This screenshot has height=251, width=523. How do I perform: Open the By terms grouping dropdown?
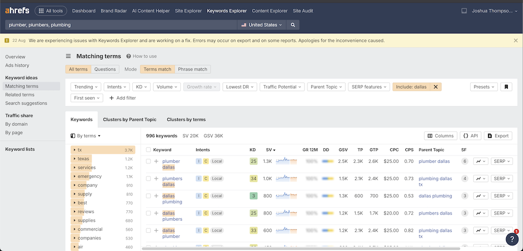tap(86, 136)
